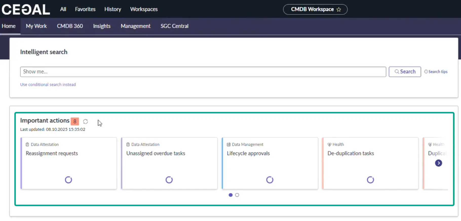Click the CEGAL logo

pos(26,9)
